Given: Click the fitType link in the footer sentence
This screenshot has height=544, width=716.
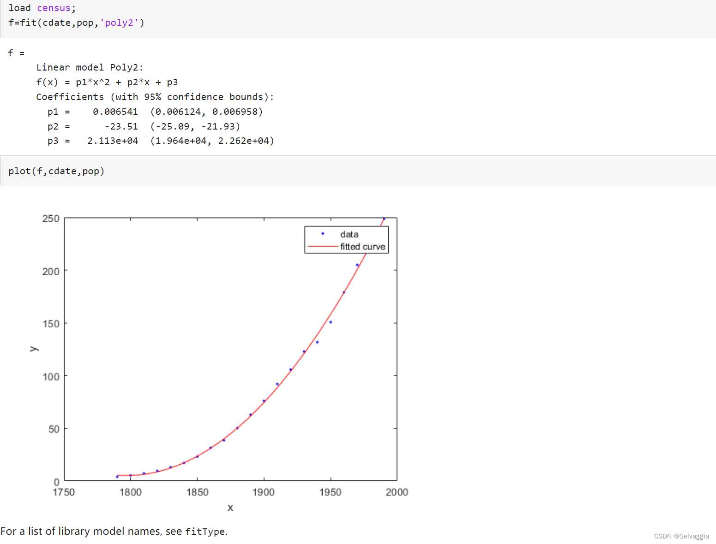Looking at the screenshot, I should point(205,532).
